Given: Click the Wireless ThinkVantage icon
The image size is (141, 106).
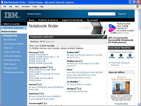Looking at the screenshot, I should [112, 55].
